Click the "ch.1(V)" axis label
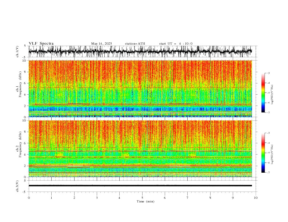Viewport: 288px width, 222px height. [x=17, y=52]
